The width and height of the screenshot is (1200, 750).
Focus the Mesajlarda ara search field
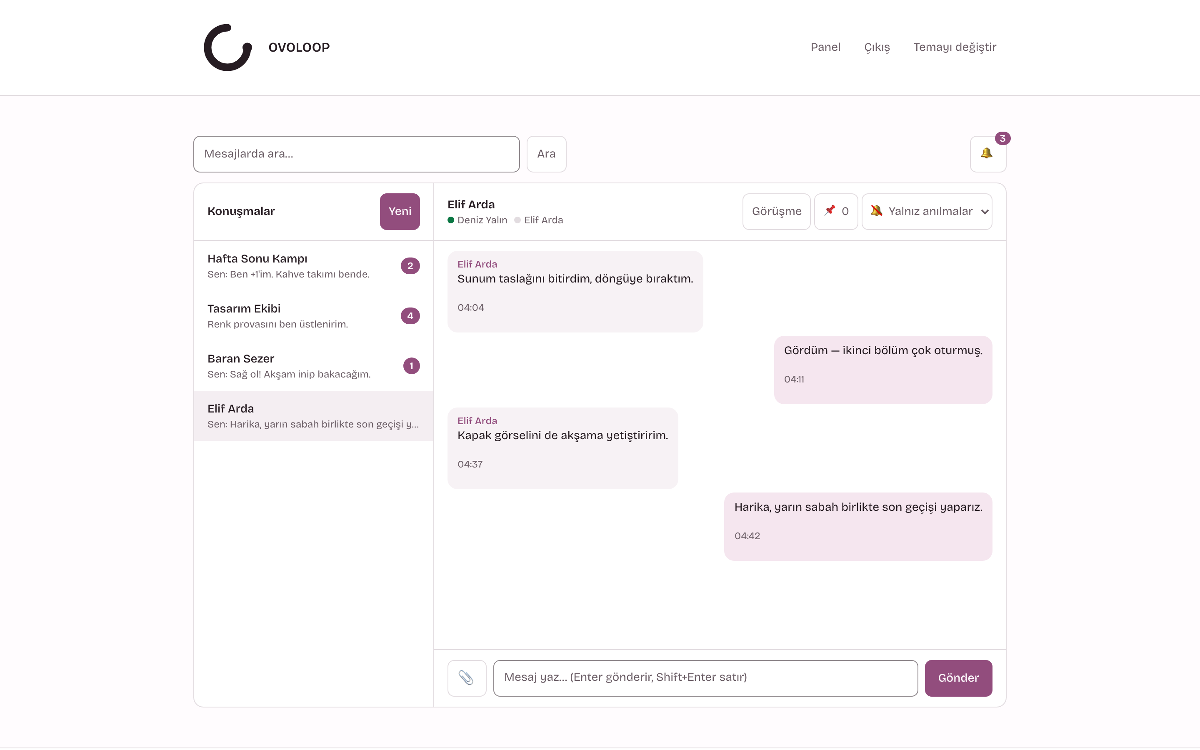356,154
